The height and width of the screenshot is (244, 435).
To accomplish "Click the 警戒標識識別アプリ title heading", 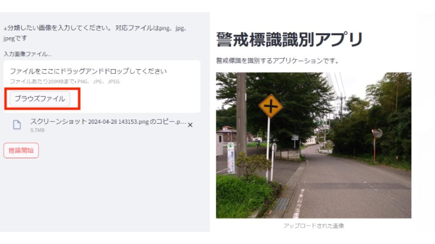I will tap(289, 40).
